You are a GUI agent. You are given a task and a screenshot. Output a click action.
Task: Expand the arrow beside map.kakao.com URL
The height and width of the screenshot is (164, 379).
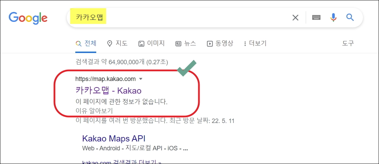point(141,79)
